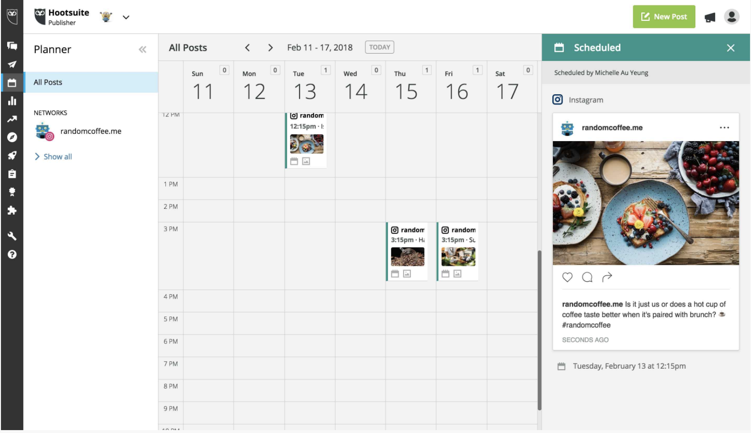Open the App Directory puzzle icon
Screen dimensions: 751x433
tap(12, 210)
